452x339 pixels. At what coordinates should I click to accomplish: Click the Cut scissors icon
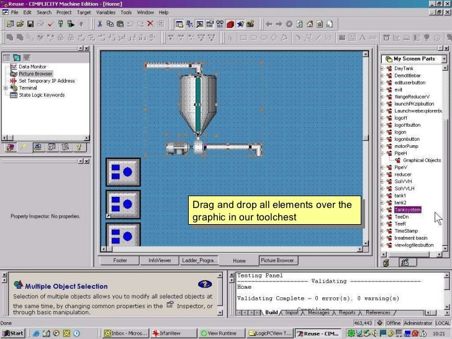(x=100, y=24)
